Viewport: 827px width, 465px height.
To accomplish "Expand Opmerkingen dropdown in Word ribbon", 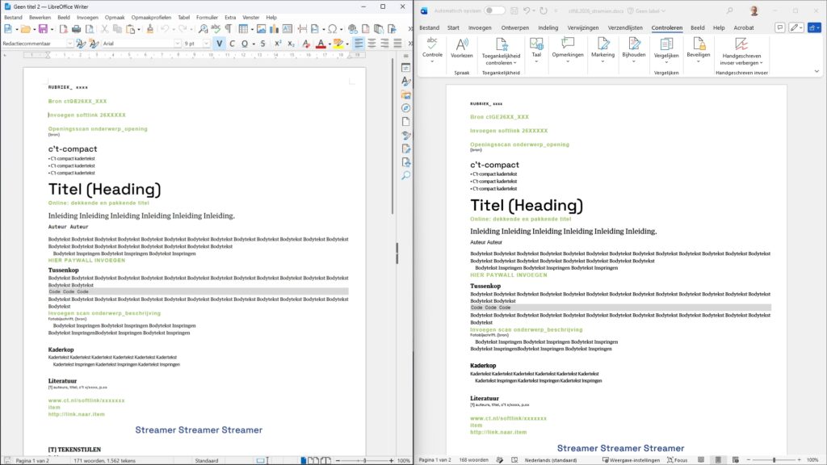I will tap(568, 61).
